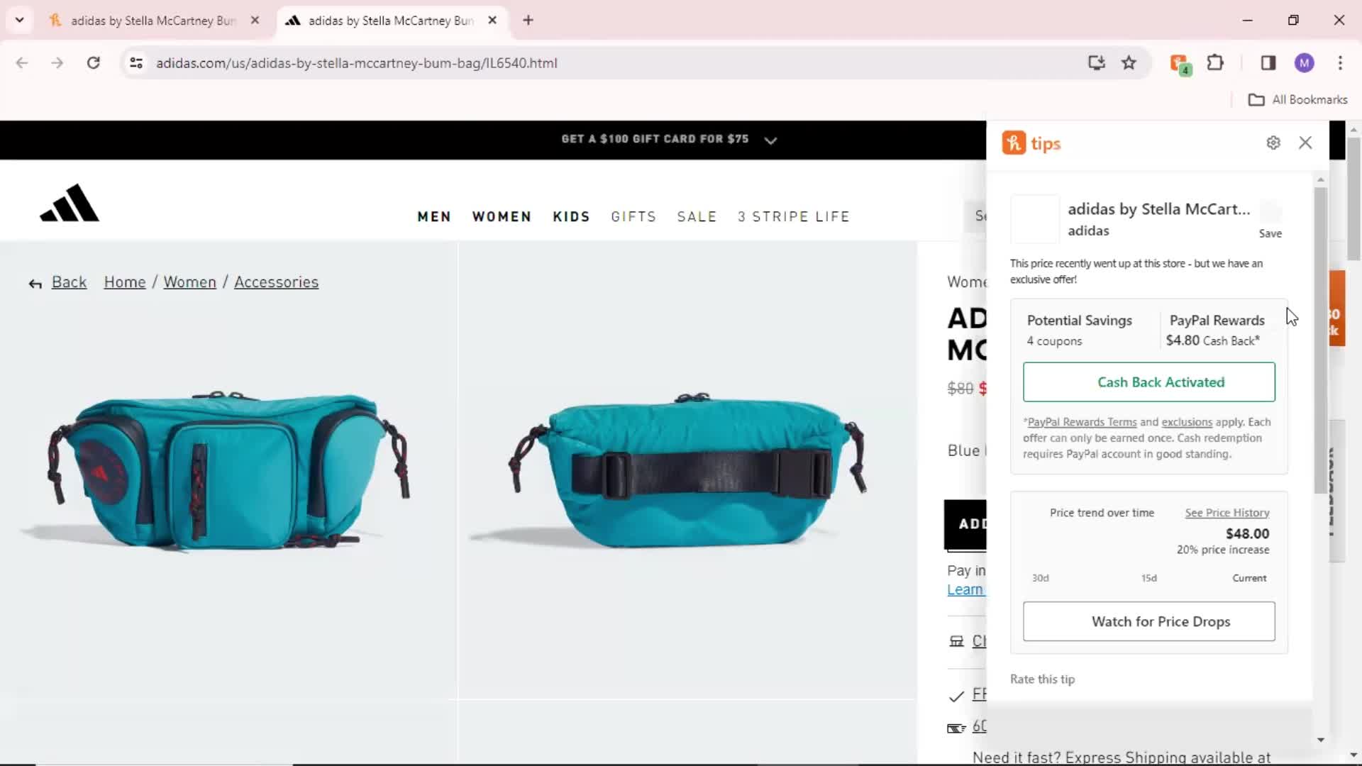Click the Honey Tips settings gear icon

pyautogui.click(x=1273, y=142)
